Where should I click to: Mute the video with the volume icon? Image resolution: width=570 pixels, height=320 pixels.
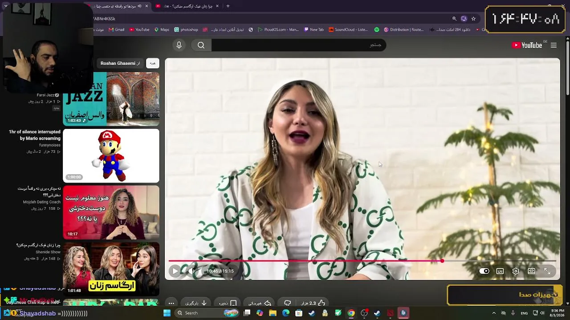191,271
